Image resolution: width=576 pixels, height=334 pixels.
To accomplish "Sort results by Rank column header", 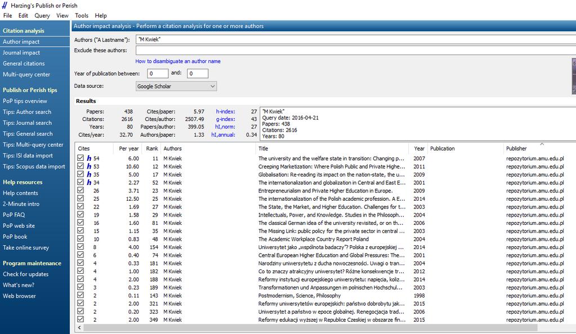I will pos(151,148).
